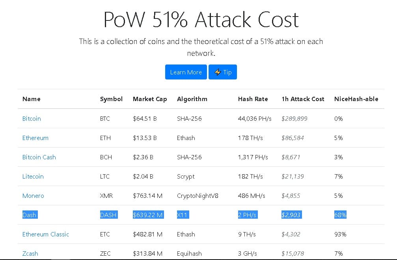The height and width of the screenshot is (260, 397).
Task: Click the Symbol column header
Action: coord(111,99)
